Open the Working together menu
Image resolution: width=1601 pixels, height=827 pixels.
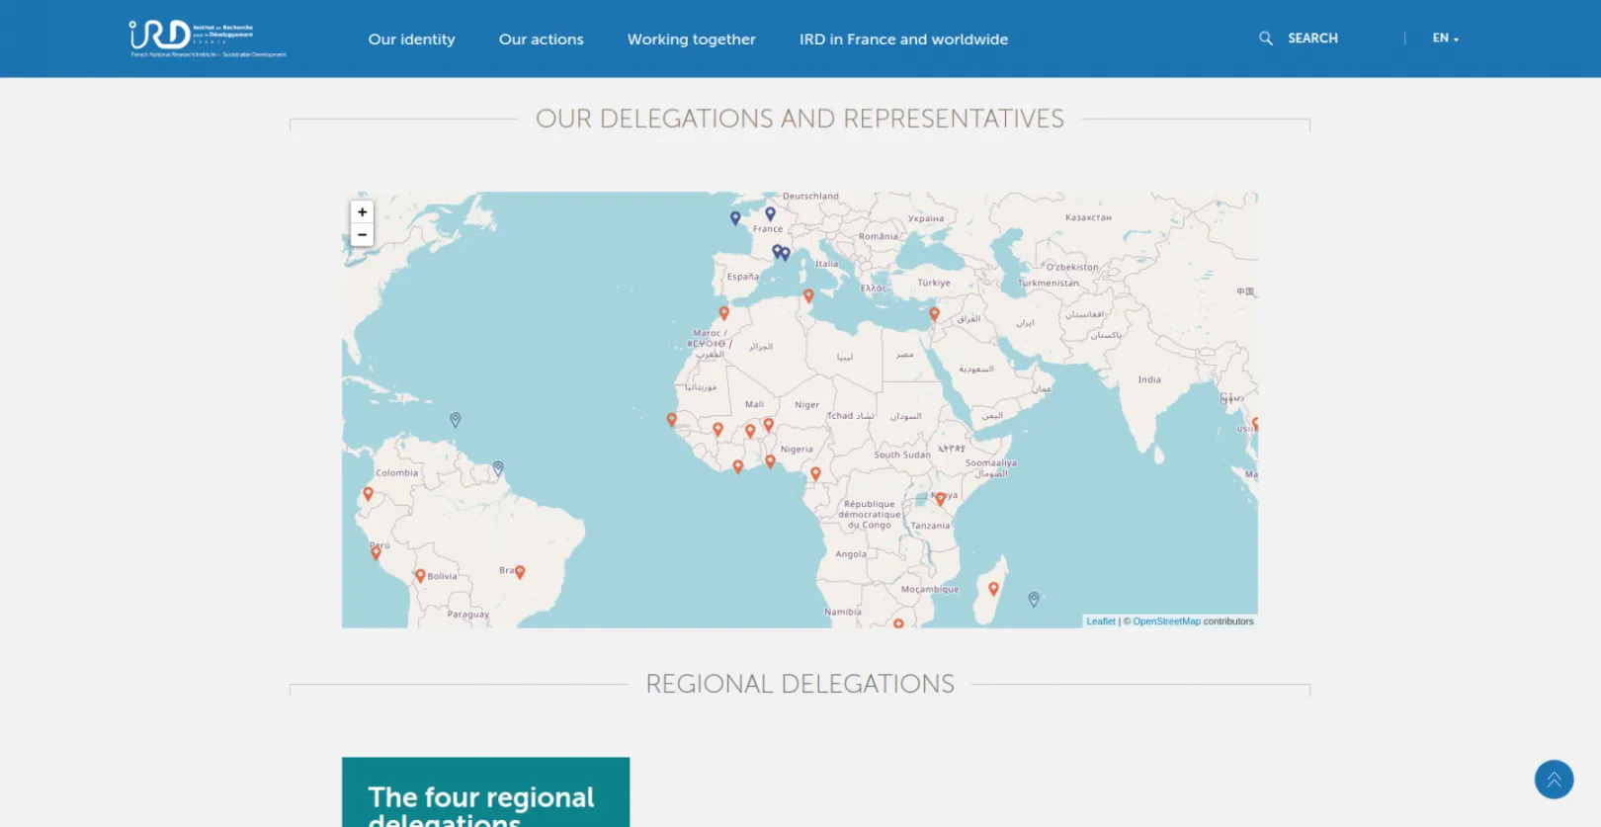click(x=691, y=40)
